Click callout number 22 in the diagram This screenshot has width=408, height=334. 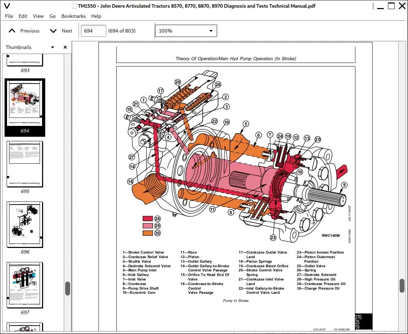(x=215, y=121)
